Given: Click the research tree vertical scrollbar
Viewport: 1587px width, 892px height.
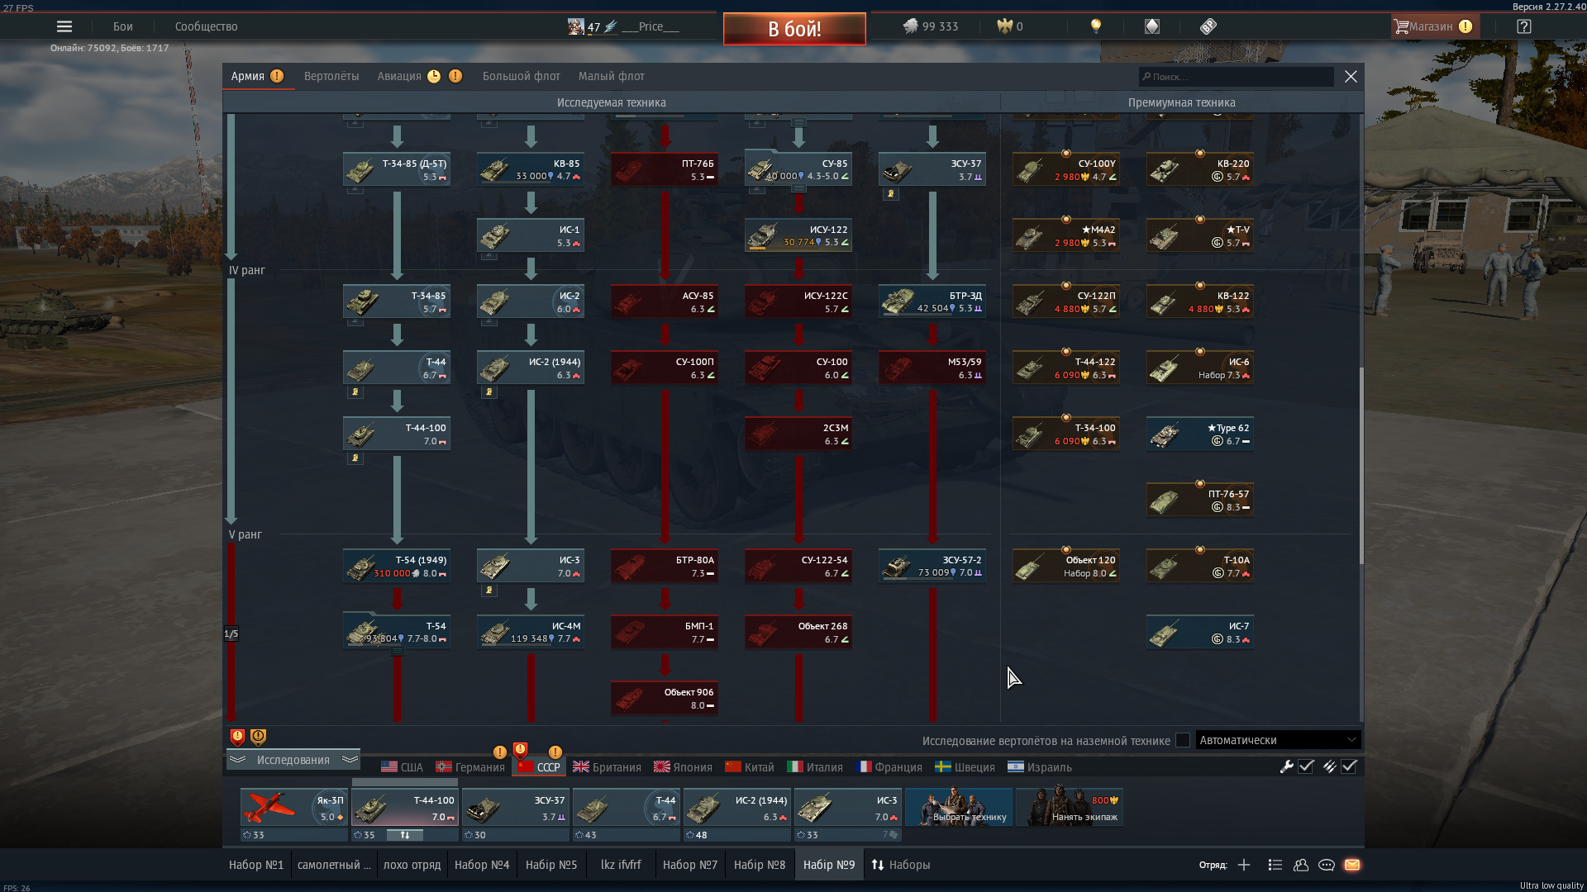Looking at the screenshot, I should [1361, 467].
